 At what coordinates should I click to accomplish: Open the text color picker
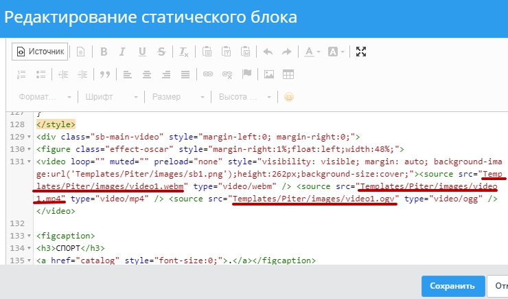coord(312,52)
